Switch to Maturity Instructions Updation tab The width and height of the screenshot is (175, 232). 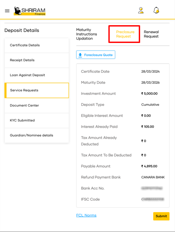pos(87,34)
